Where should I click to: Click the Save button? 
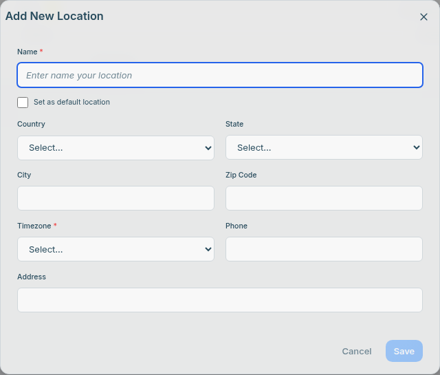pos(404,351)
